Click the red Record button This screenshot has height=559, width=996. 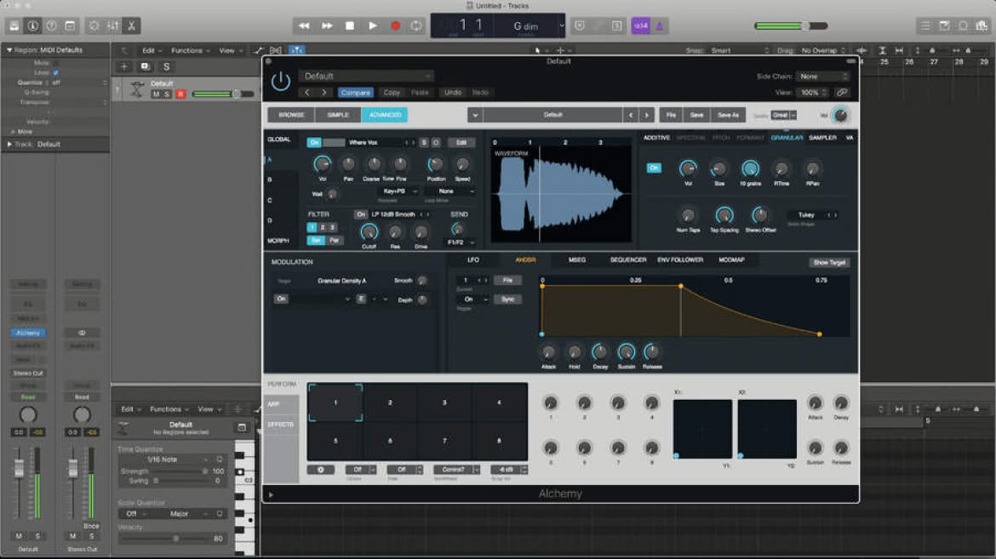pos(395,26)
